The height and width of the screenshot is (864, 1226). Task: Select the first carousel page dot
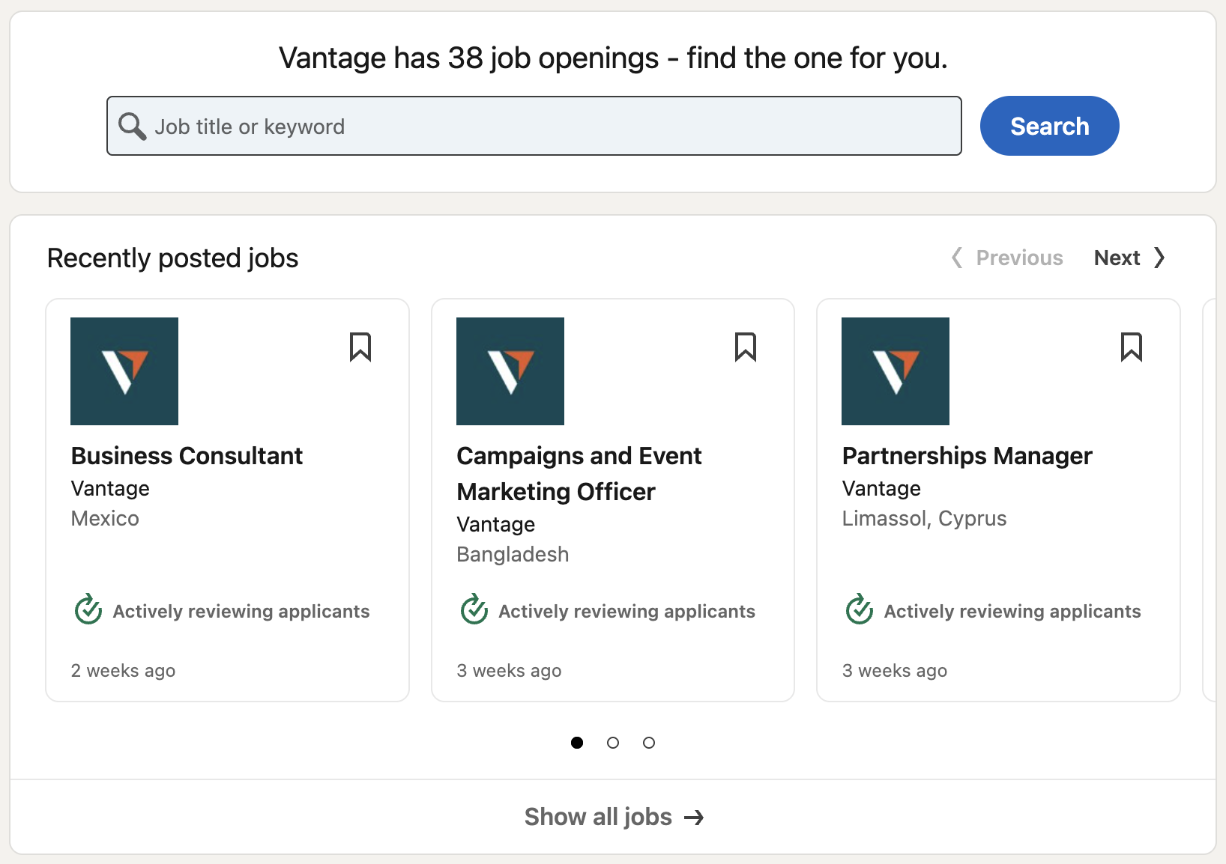point(577,743)
